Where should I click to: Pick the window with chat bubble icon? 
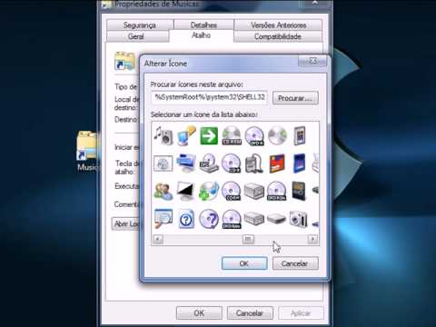[163, 219]
